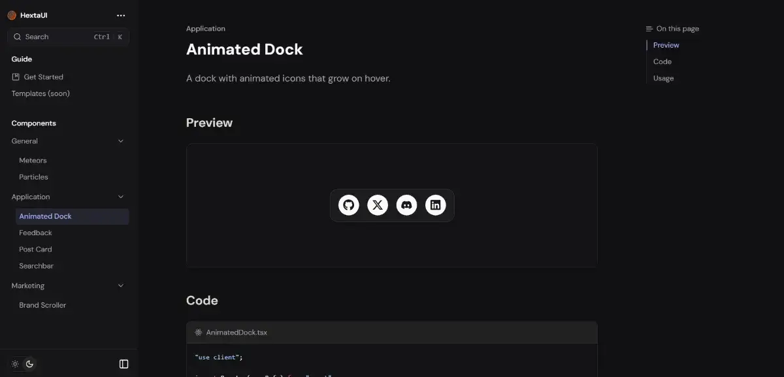The image size is (784, 377).
Task: Click the LinkedIn dock icon
Action: pos(436,205)
